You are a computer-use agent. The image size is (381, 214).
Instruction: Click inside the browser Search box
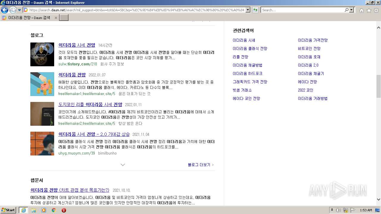coord(302,10)
